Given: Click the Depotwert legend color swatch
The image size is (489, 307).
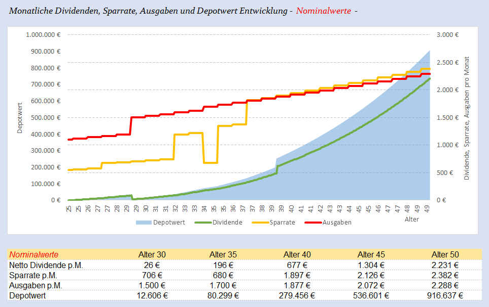Looking at the screenshot, I should tap(145, 222).
